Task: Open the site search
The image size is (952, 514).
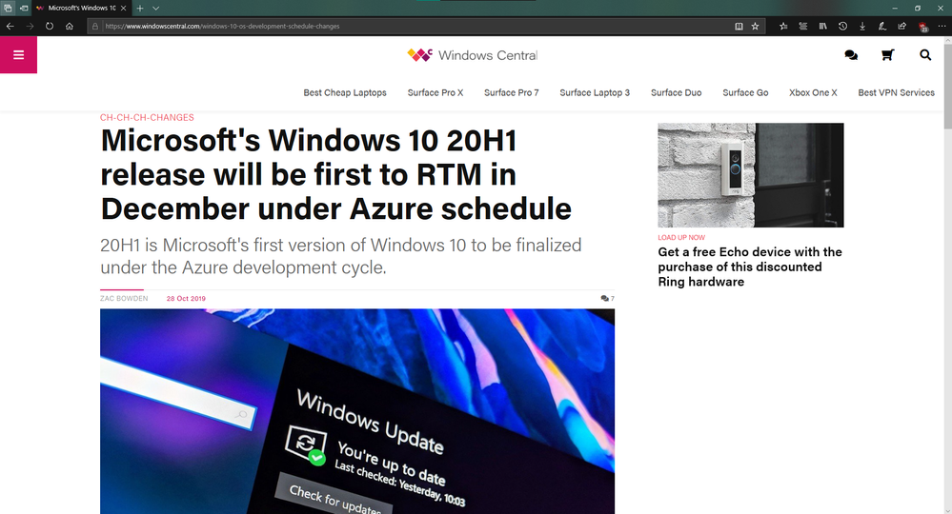Action: tap(925, 55)
